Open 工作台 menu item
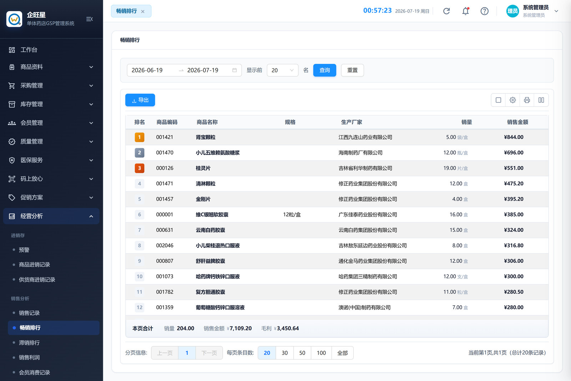 (51, 50)
